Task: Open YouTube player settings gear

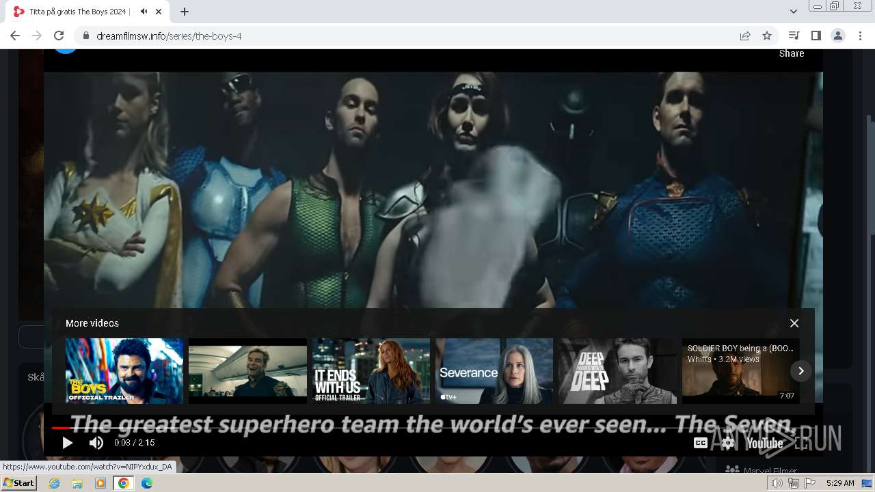Action: click(x=728, y=443)
